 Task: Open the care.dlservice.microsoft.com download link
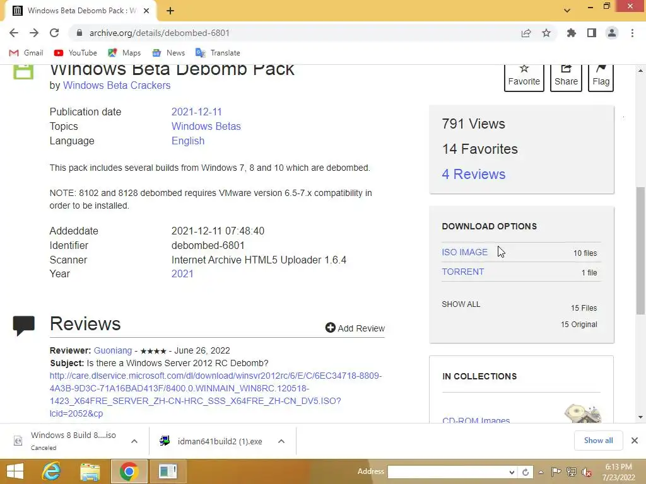point(216,395)
